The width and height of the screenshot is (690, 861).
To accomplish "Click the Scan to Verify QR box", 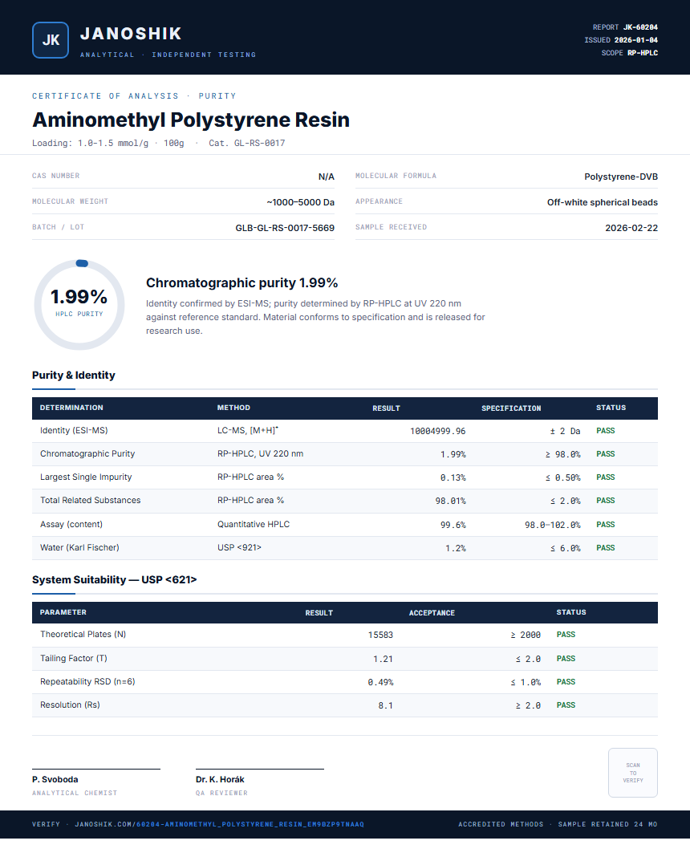I will coord(632,772).
